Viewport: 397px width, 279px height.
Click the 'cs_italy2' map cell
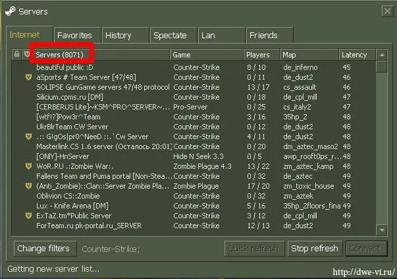click(297, 107)
